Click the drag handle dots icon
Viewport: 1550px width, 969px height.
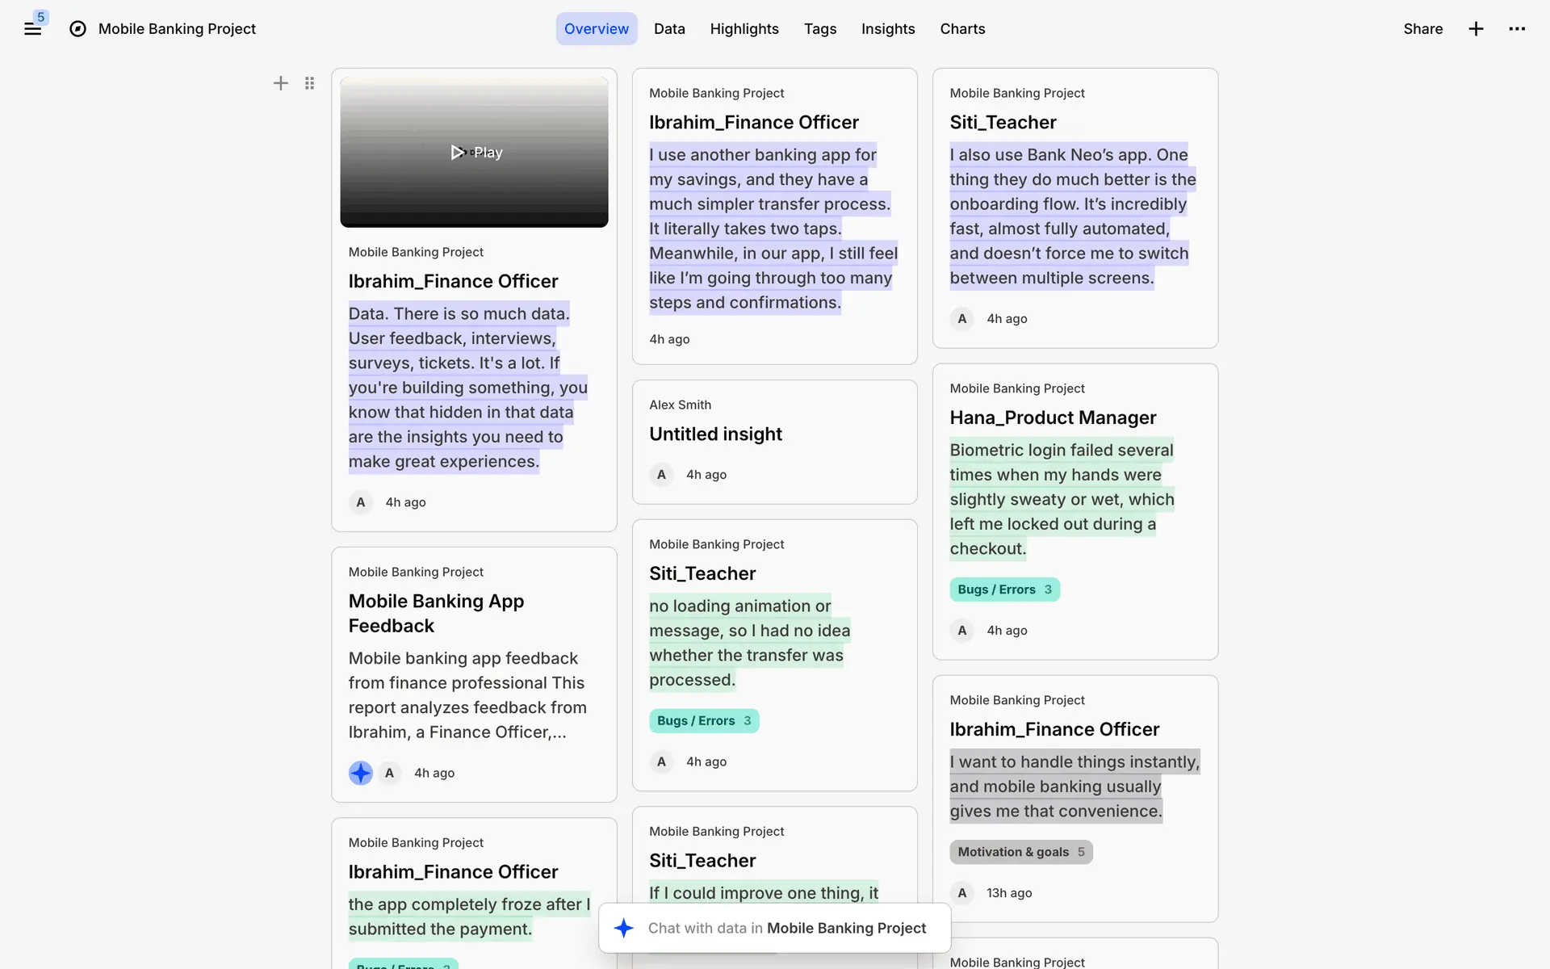(309, 83)
